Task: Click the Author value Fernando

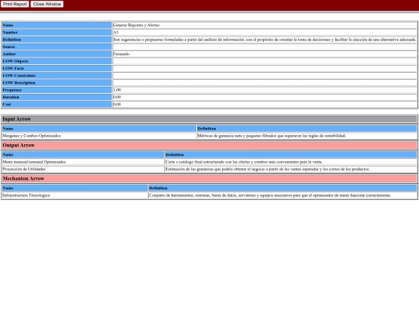Action: pos(121,54)
